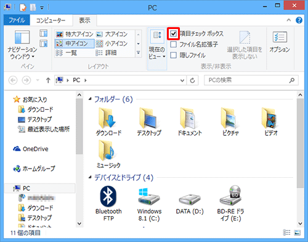Image resolution: width=308 pixels, height=242 pixels.
Task: Select the 表示 ribbon tab
Action: pos(84,20)
